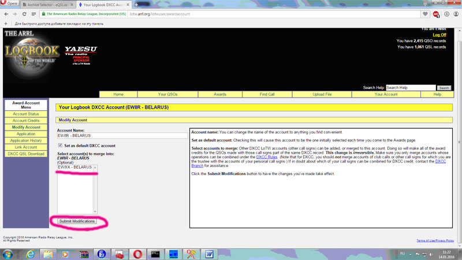The height and width of the screenshot is (260, 462).
Task: Click the merge list scroll down arrow
Action: pos(95,211)
